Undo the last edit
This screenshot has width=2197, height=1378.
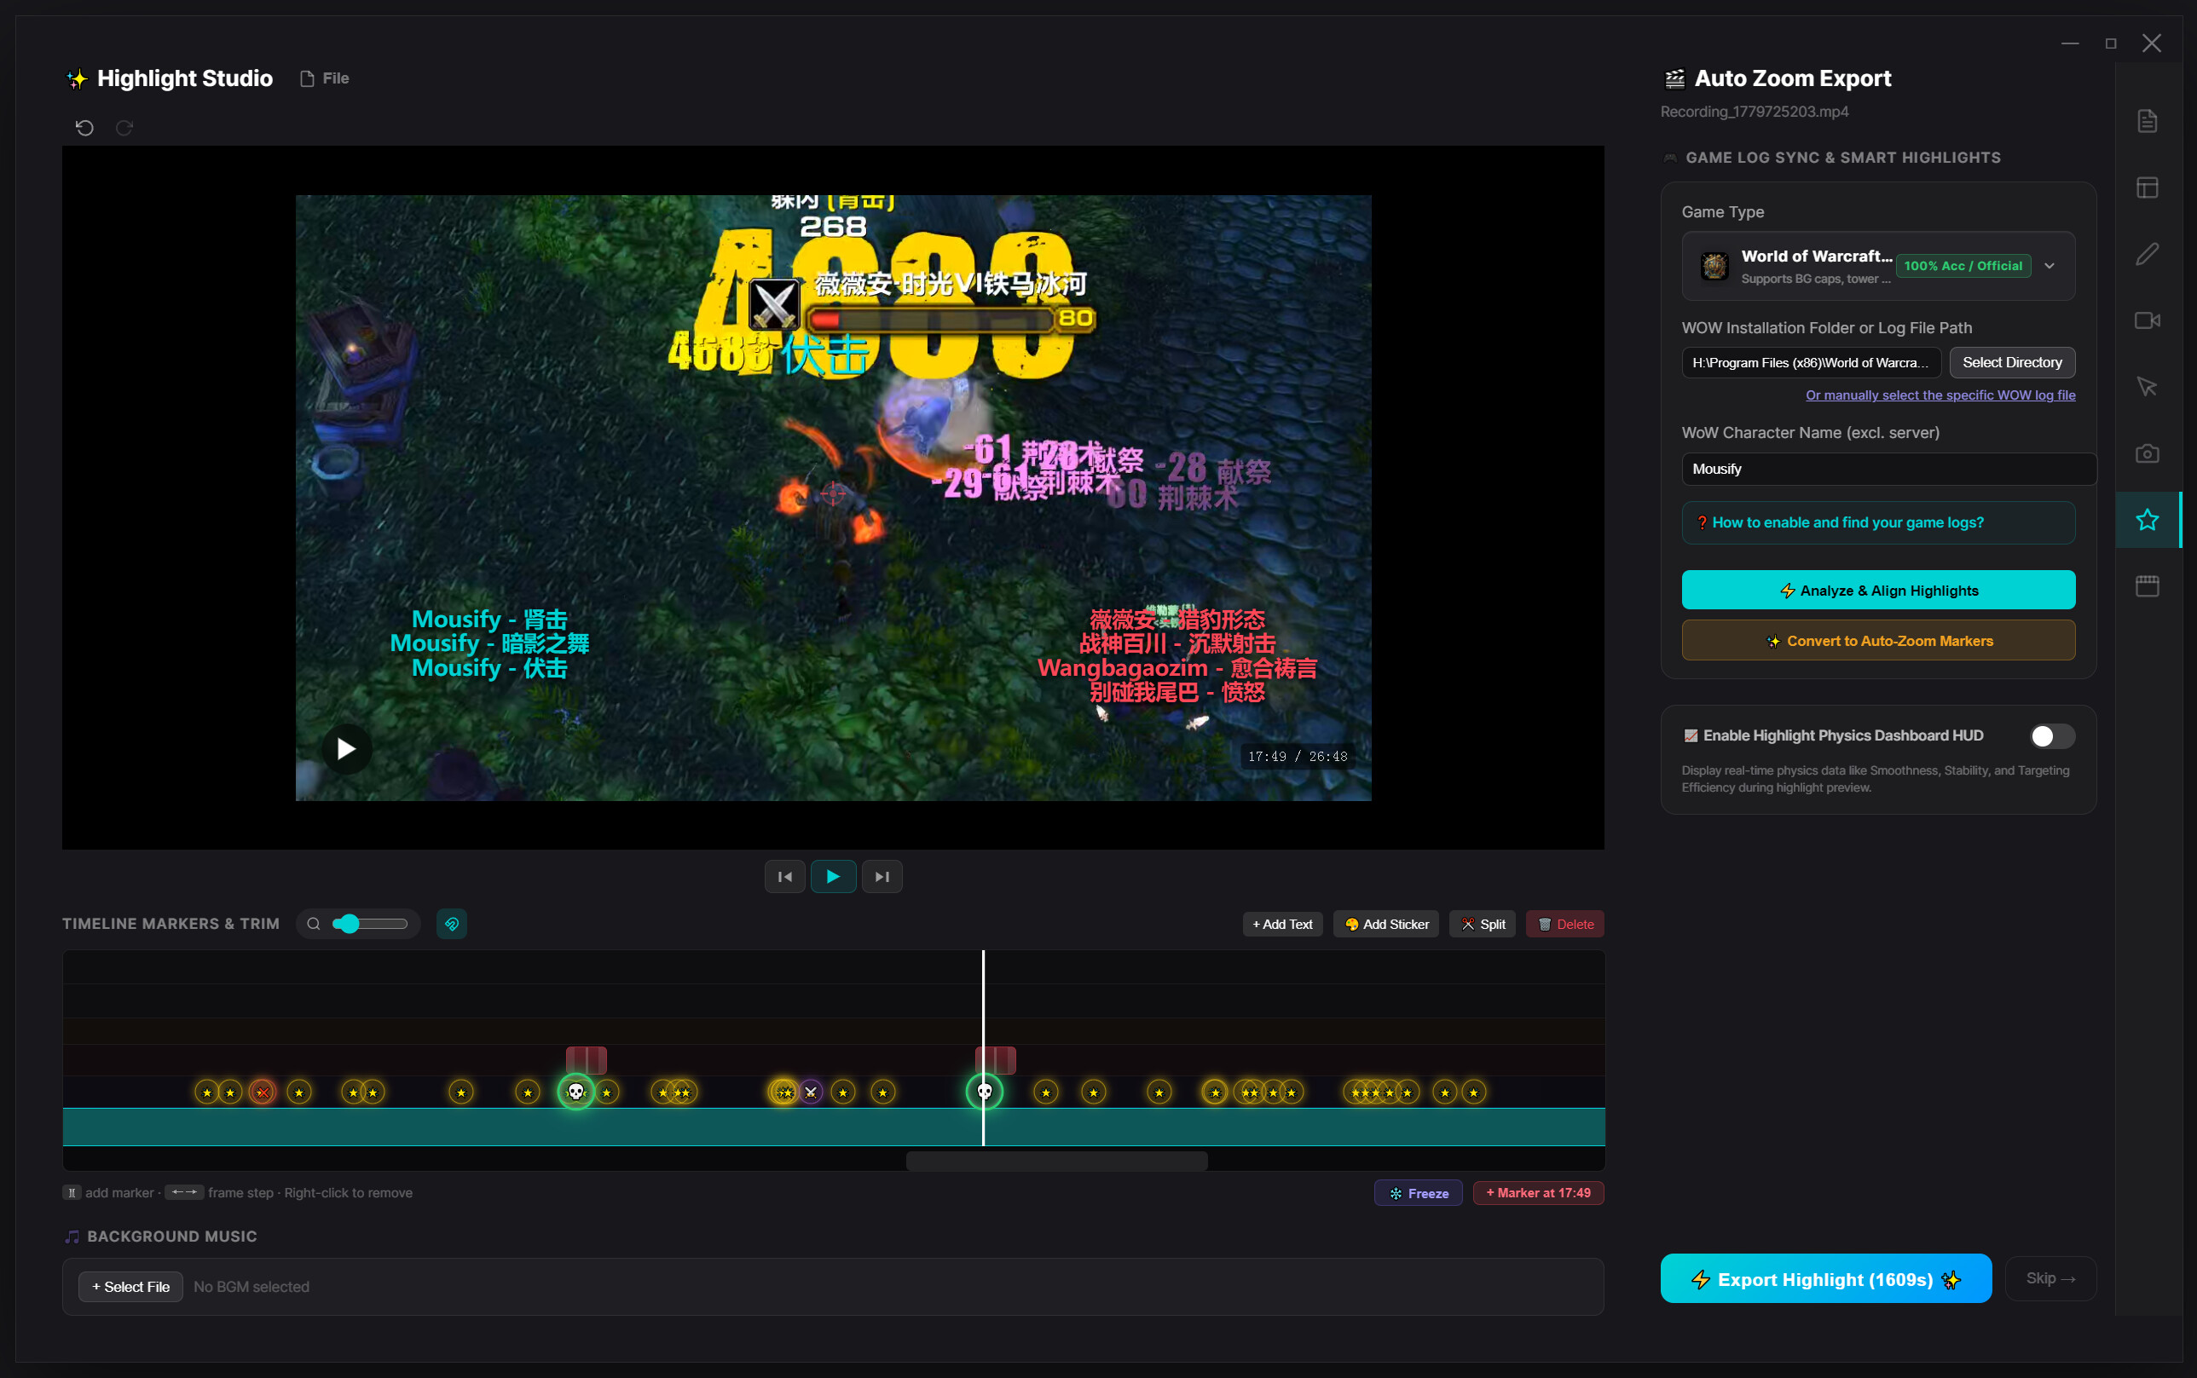tap(84, 128)
